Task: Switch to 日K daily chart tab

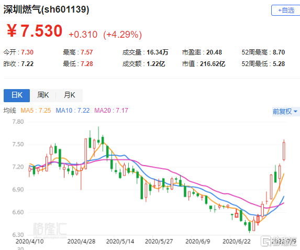Action: [x=17, y=95]
